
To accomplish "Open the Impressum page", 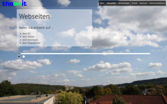I will 143,3.
